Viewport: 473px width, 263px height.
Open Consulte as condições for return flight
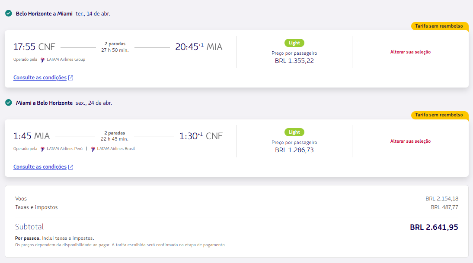click(40, 167)
